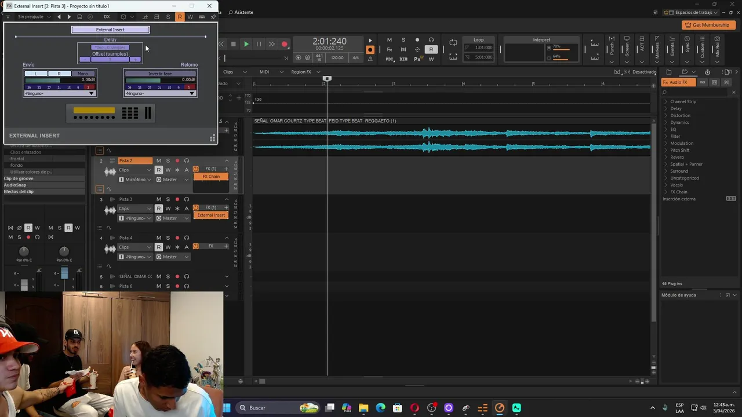The image size is (742, 417).
Task: Stop the transport
Action: coord(234,44)
